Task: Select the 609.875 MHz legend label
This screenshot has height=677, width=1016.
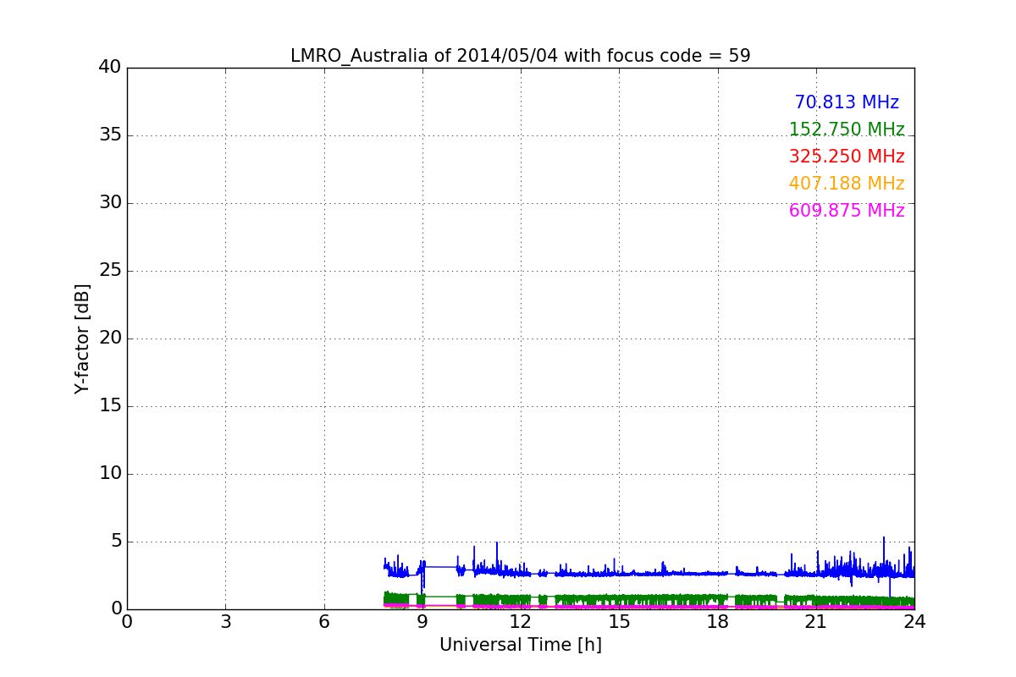Action: click(847, 211)
